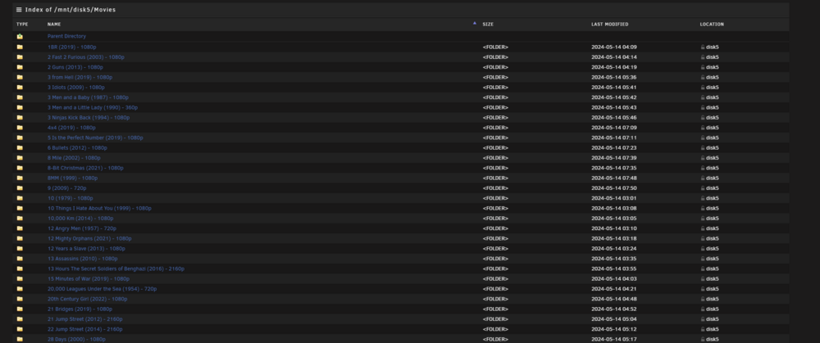Open the Parent Directory link

point(66,37)
